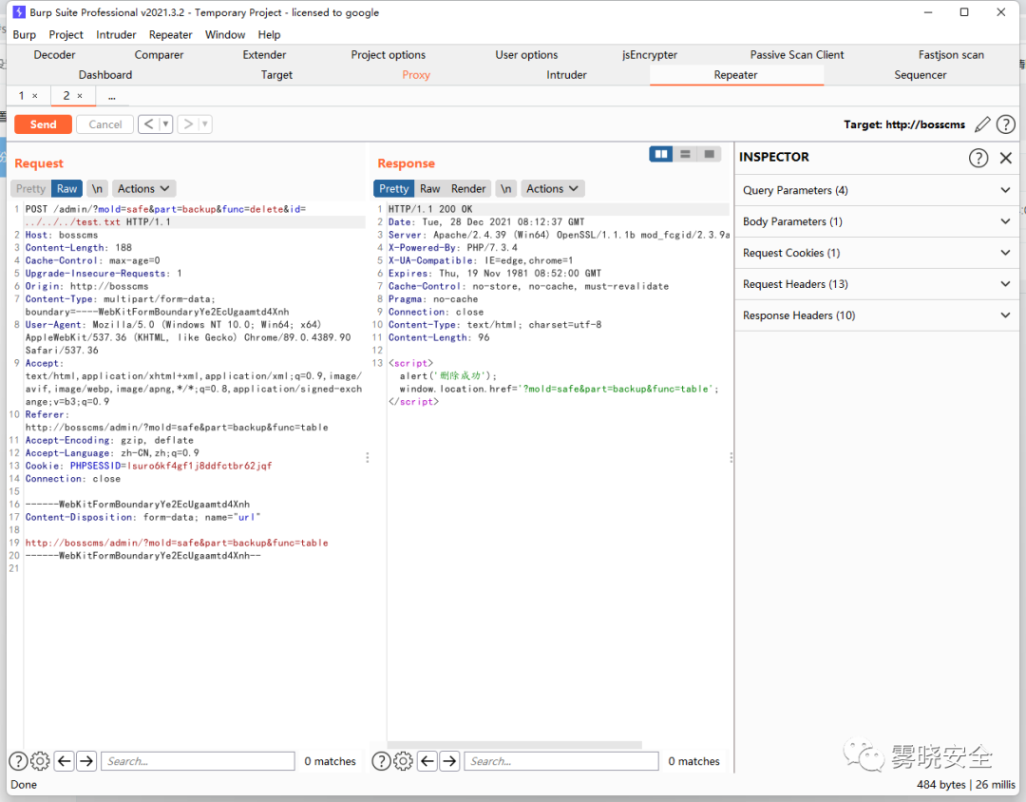Open the Inspector help icon
This screenshot has height=802, width=1026.
click(x=978, y=157)
